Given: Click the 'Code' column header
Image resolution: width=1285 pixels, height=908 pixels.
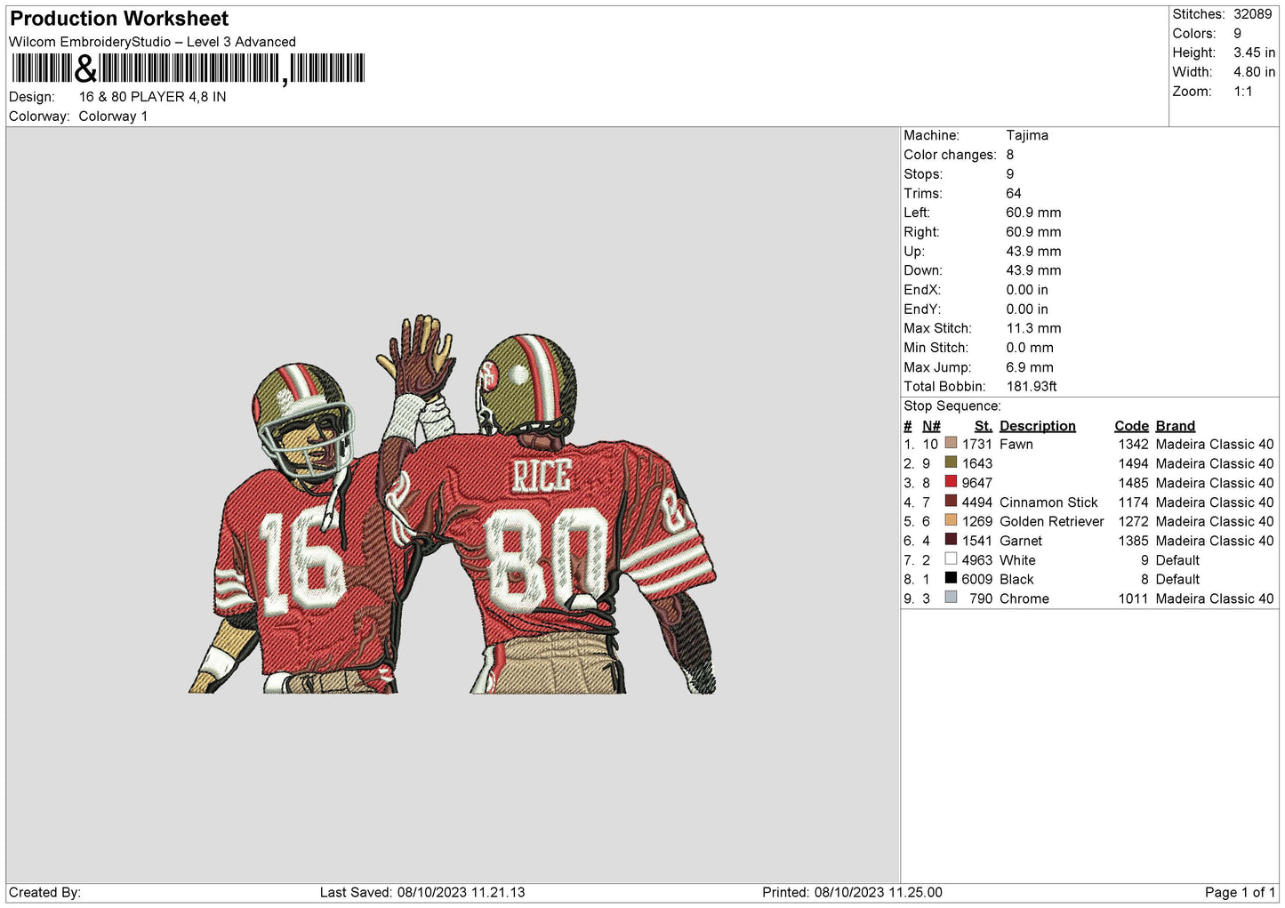Looking at the screenshot, I should [x=1131, y=426].
